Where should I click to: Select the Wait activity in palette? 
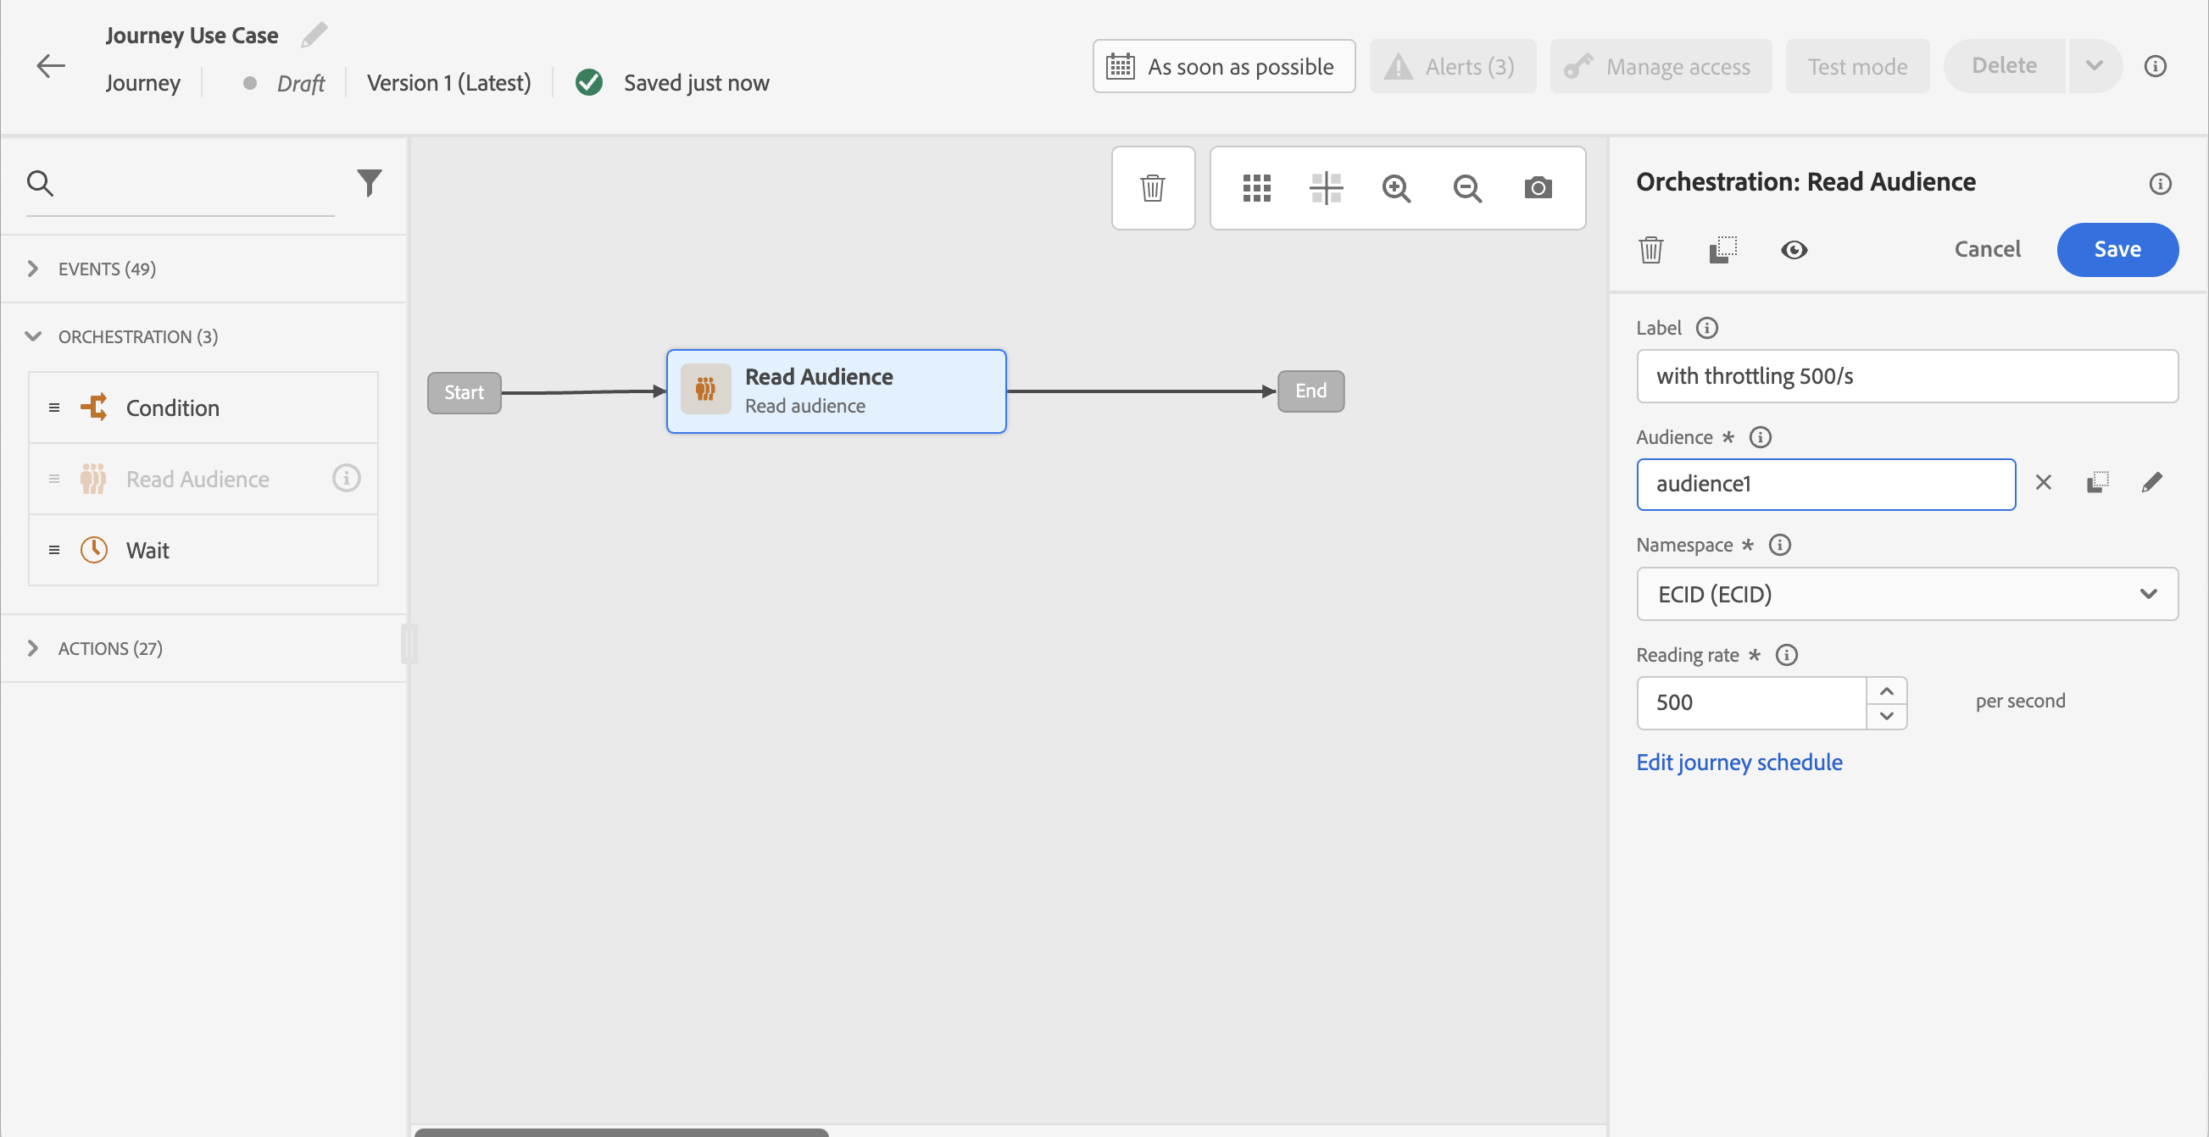[147, 550]
